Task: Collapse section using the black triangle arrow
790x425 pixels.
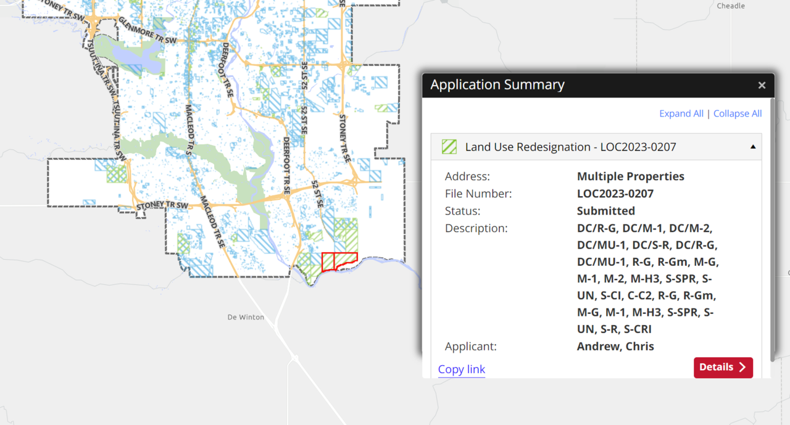Action: tap(753, 147)
